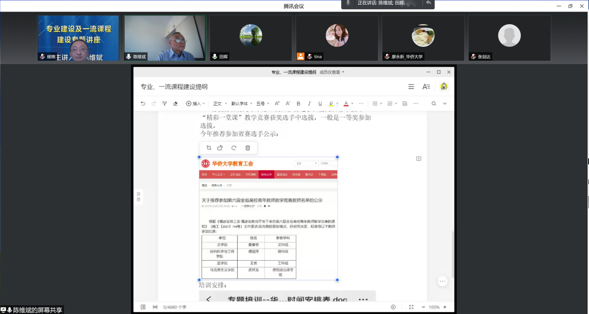Viewport: 589px width, 314px height.
Task: Open more text formatting options ellipsis
Action: pyautogui.click(x=361, y=103)
